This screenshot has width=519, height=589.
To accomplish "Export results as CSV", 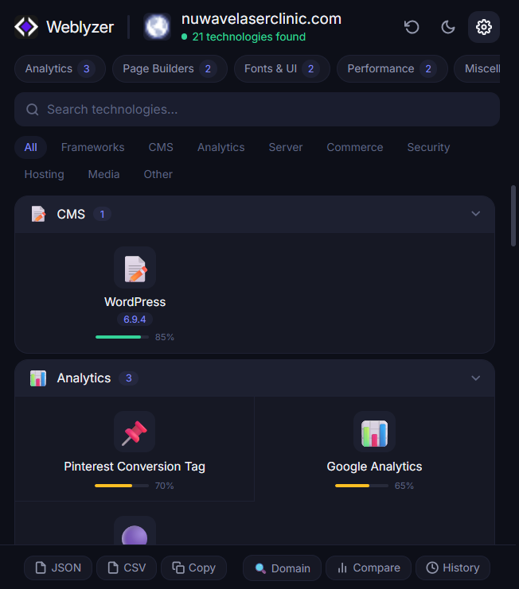I will 127,568.
